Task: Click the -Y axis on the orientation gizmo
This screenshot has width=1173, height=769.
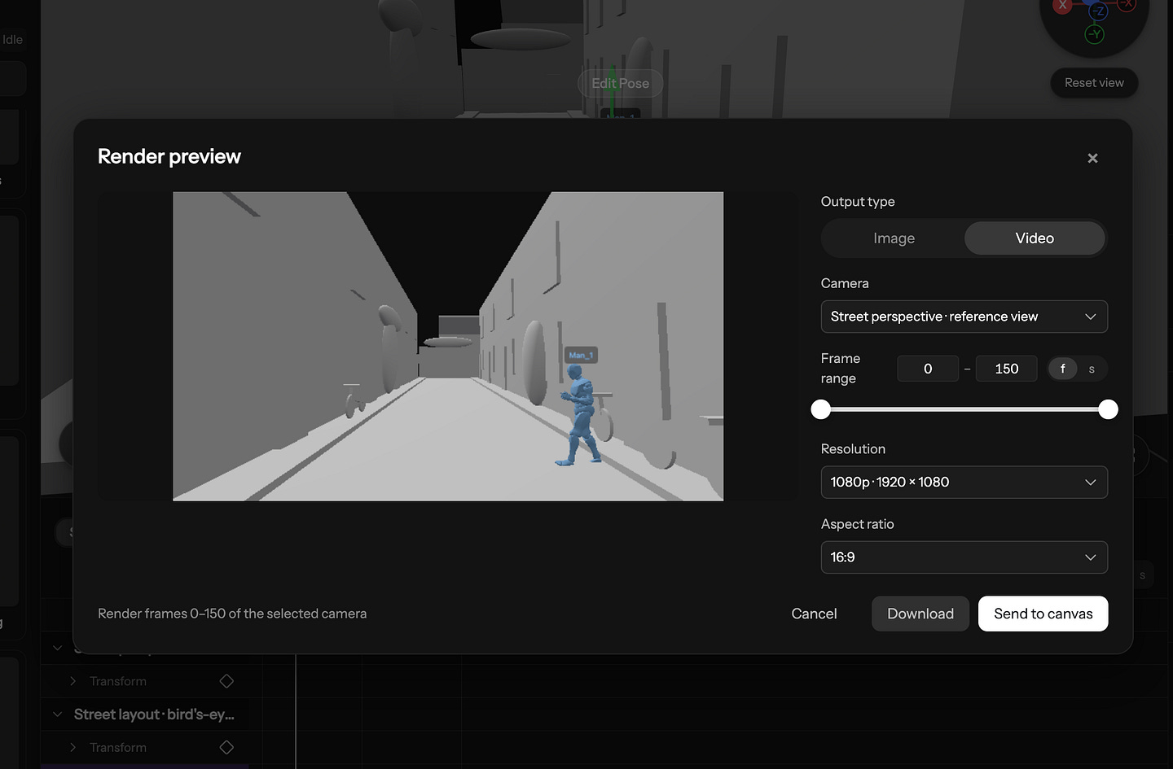Action: point(1095,34)
